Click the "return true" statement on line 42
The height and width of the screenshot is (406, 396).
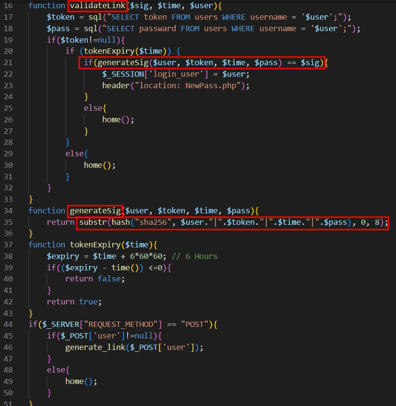[74, 302]
